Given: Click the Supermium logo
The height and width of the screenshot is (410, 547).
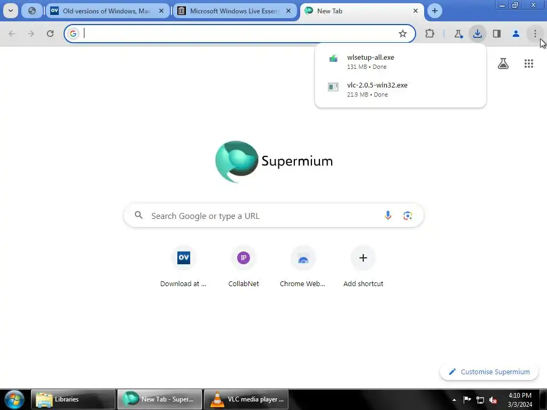Looking at the screenshot, I should pos(274,161).
